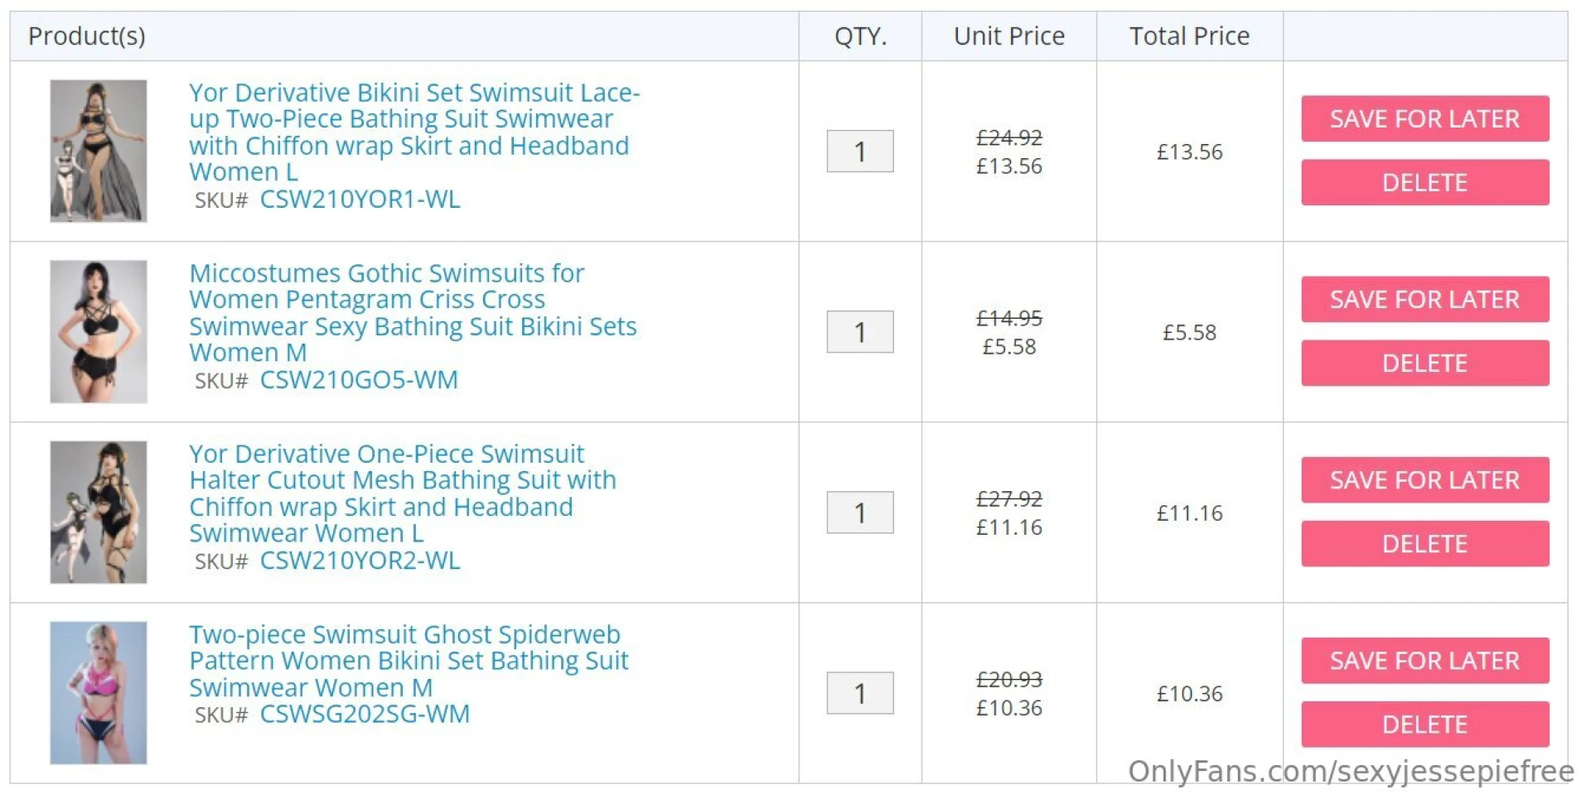Click quantity field for Ghost Spiderweb bikini
Image resolution: width=1591 pixels, height=804 pixels.
(x=859, y=693)
